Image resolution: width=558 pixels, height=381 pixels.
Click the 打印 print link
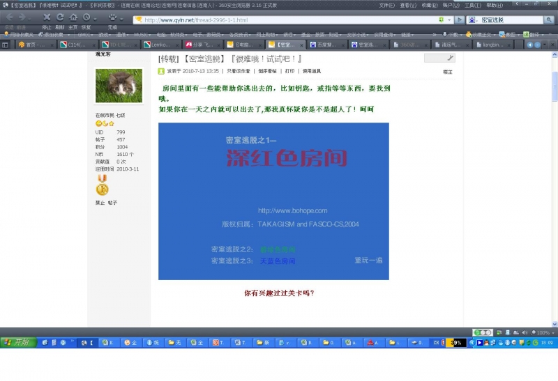point(289,71)
